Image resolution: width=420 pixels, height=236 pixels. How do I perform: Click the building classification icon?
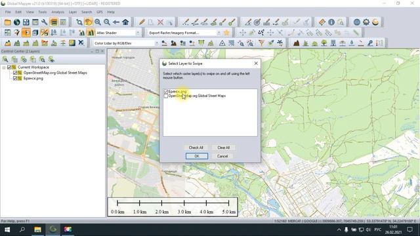click(333, 43)
